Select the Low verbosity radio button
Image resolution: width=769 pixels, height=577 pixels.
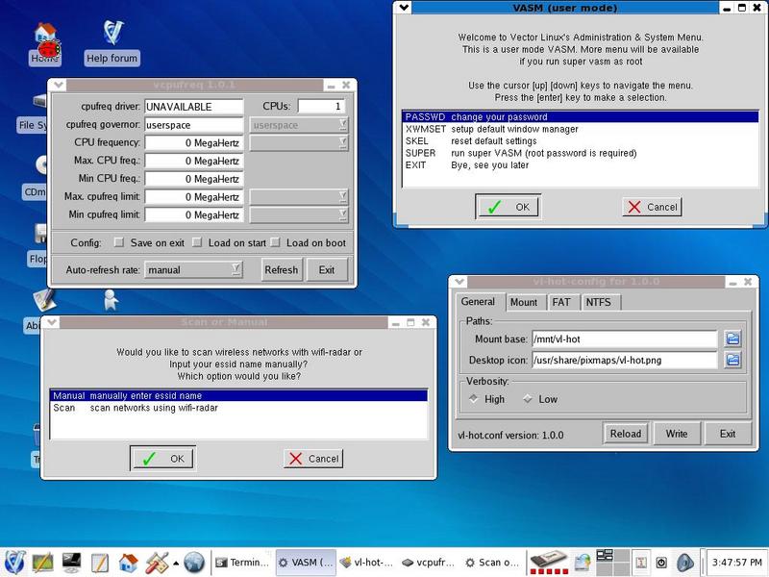(527, 399)
